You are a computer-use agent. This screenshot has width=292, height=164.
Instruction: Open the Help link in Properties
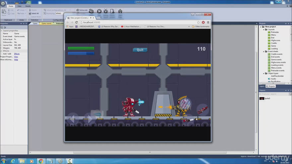[16, 60]
